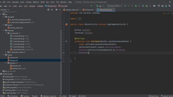Collapse the ic_launcher group
Viewport: 173px width, 97px height.
6,33
